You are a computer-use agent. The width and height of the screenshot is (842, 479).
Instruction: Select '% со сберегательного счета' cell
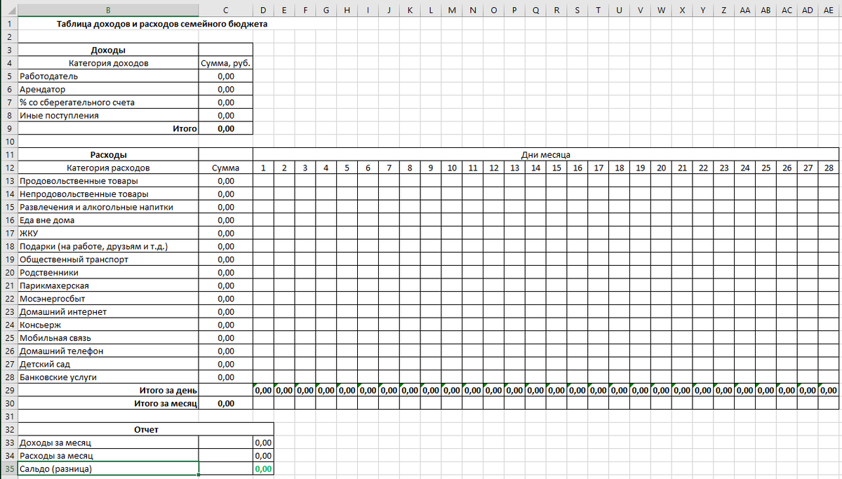108,102
